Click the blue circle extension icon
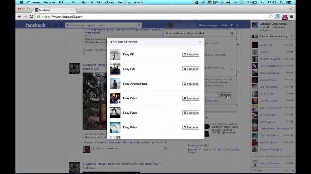 [278, 17]
